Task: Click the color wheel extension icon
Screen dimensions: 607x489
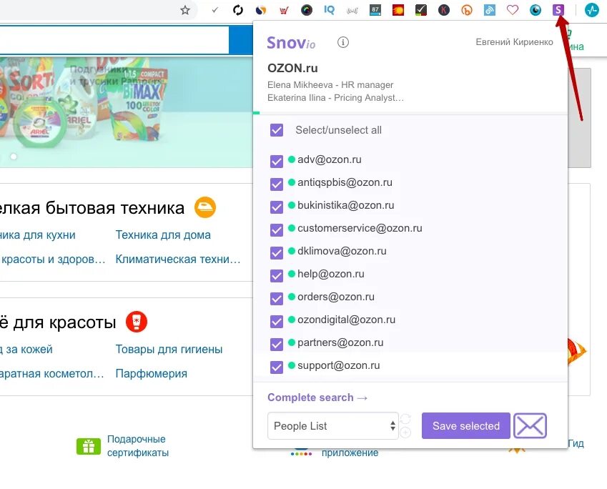Action: click(307, 10)
